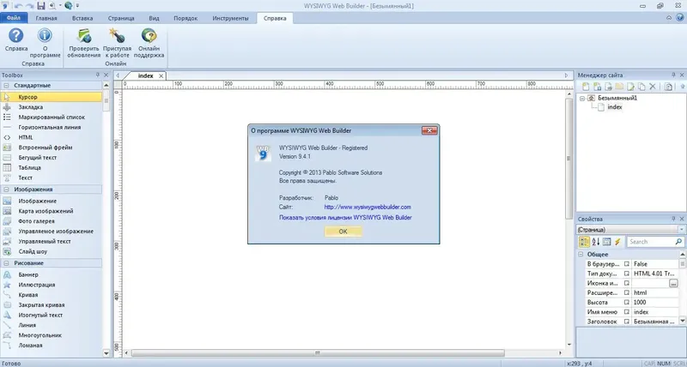
Task: Select the Изогнутый текст tool
Action: (40, 315)
